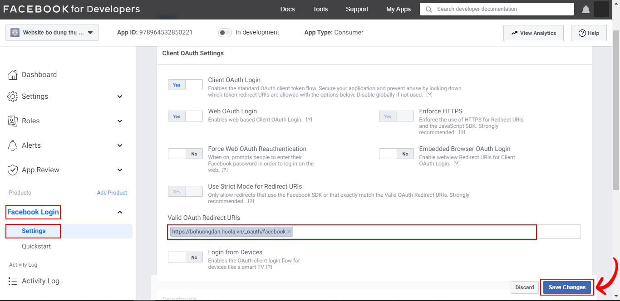The height and width of the screenshot is (301, 620).
Task: Click the Roles person badge icon
Action: coord(13,121)
